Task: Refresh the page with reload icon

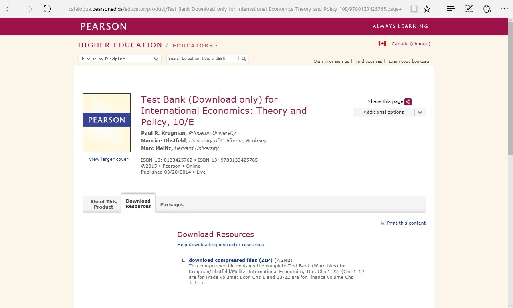Action: click(47, 9)
